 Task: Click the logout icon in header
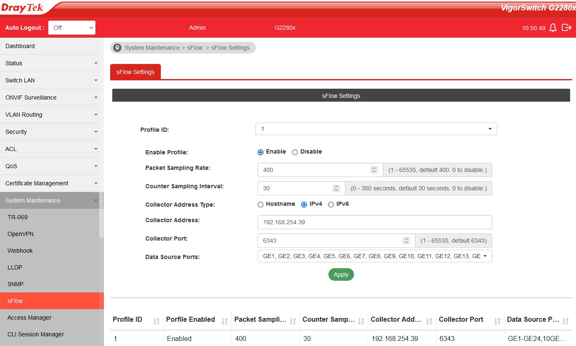point(566,28)
